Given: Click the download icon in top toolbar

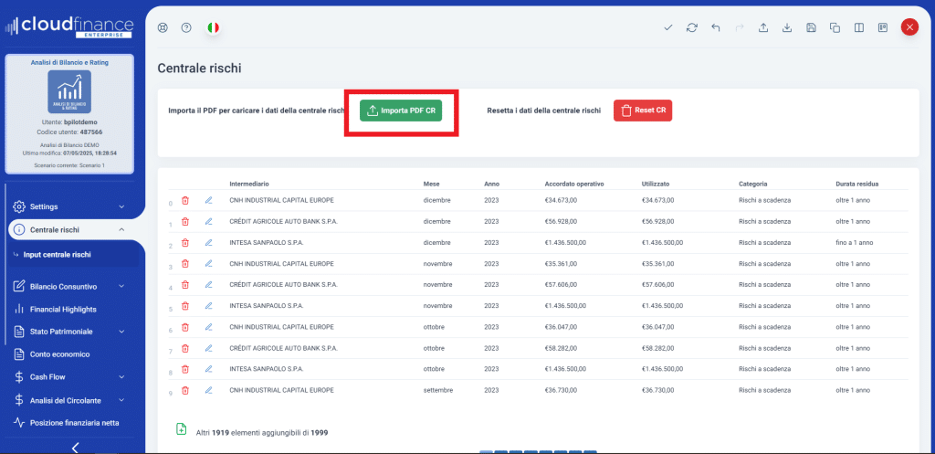Looking at the screenshot, I should [x=787, y=27].
